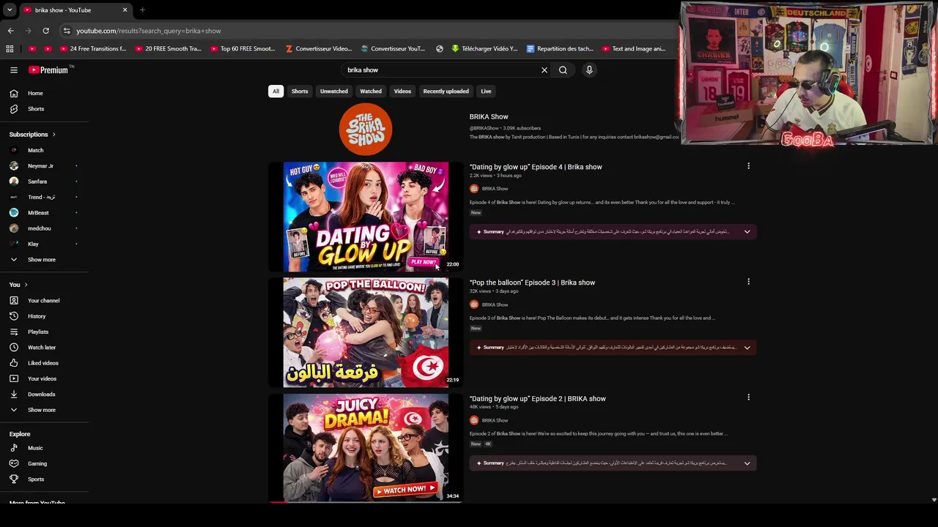Image resolution: width=938 pixels, height=527 pixels.
Task: Click the magnifier search button
Action: 563,70
